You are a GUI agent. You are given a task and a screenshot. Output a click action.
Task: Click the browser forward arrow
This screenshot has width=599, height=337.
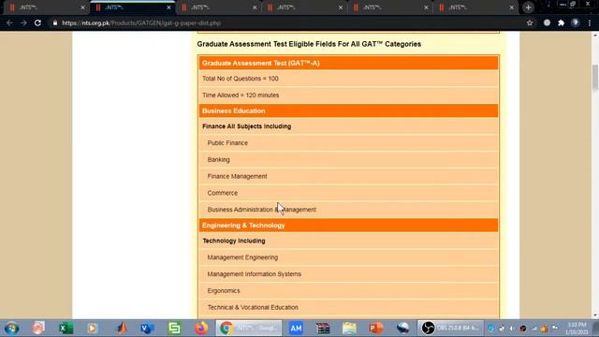[23, 22]
